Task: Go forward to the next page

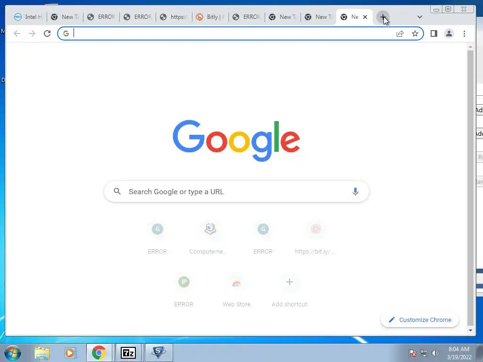Action: (32, 33)
